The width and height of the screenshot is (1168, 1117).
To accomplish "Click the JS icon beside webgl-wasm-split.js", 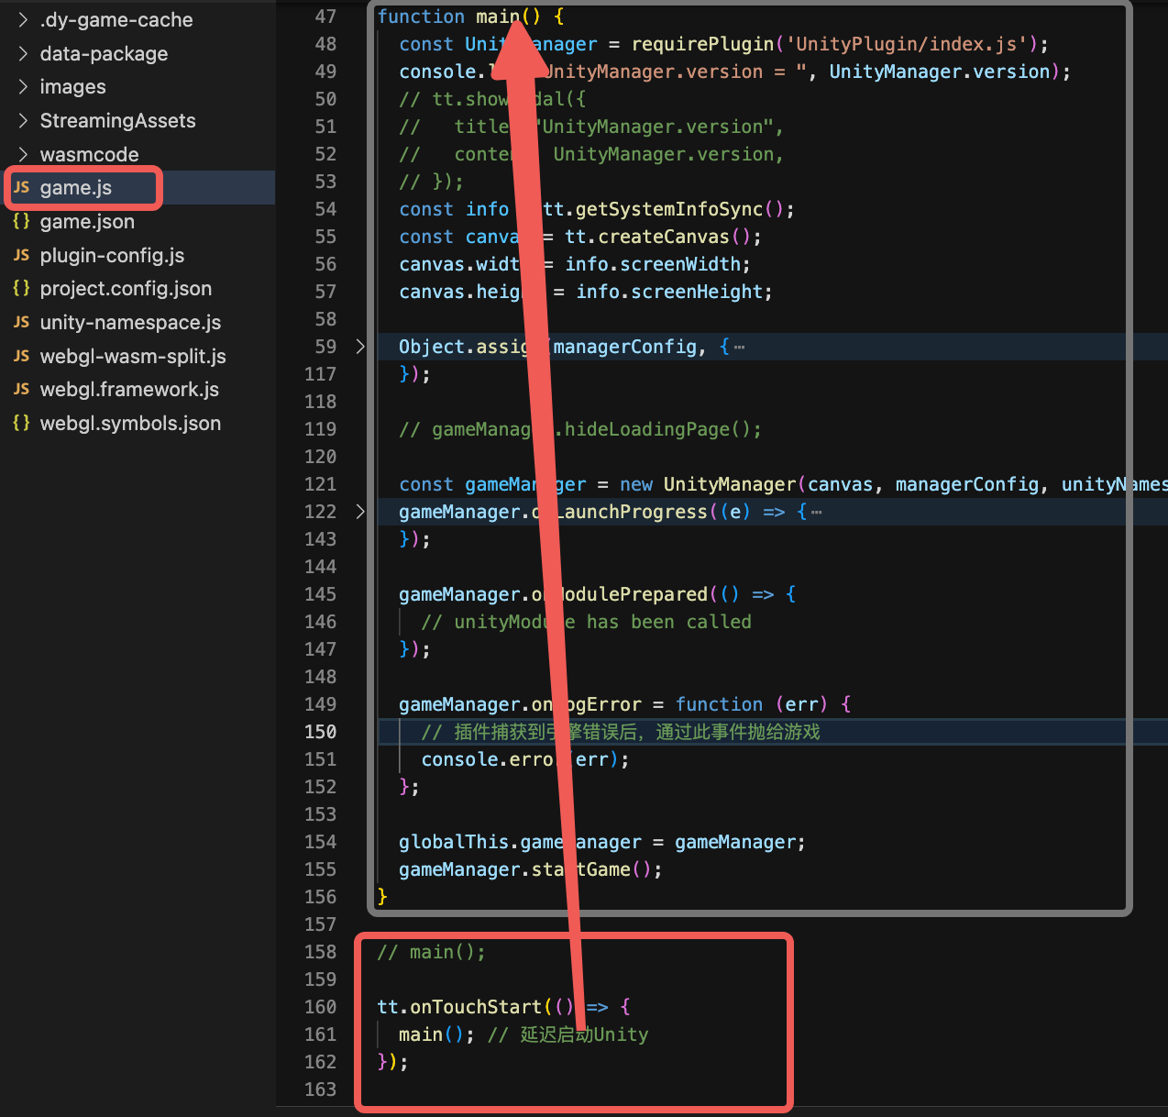I will point(21,356).
